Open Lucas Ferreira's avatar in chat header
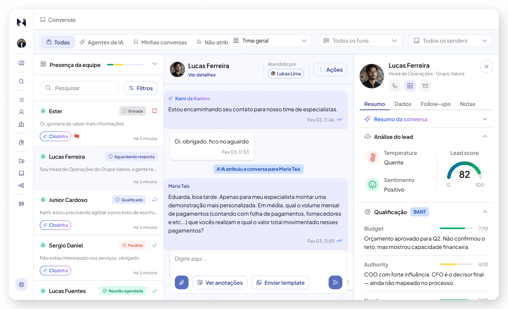Image resolution: width=508 pixels, height=309 pixels. click(x=177, y=70)
